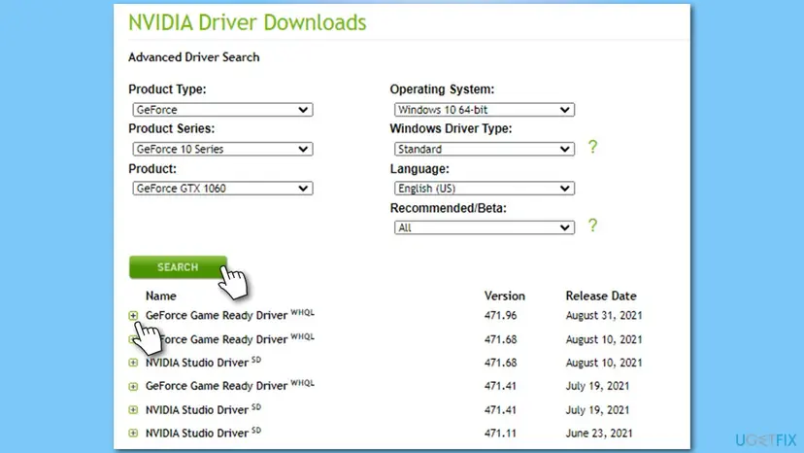Open GeForce Game Ready Driver dated July 19, 2021
Image resolution: width=804 pixels, height=453 pixels.
tap(216, 386)
